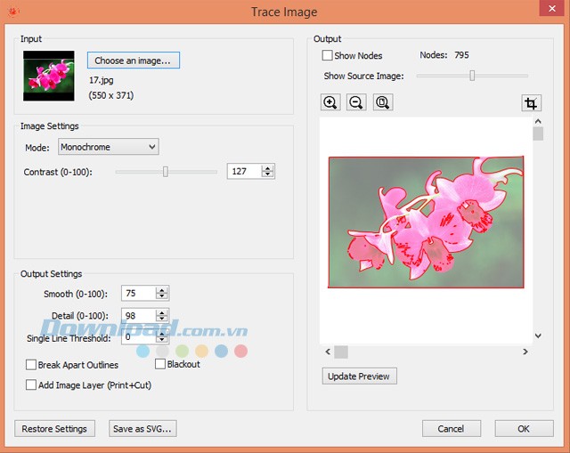Click the Nodes count 795

(461, 55)
